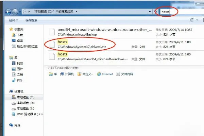Image resolution: width=204 pixels, height=136 pixels.
Task: Click file icon of System32 hosts result
Action: point(52,44)
